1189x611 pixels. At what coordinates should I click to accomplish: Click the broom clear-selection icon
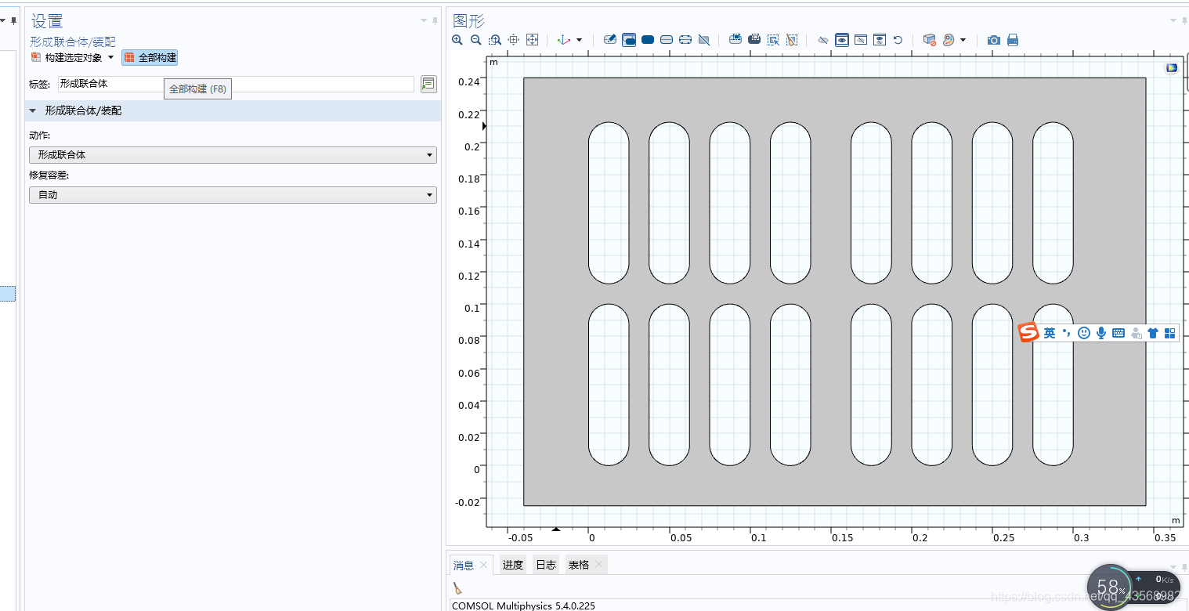click(x=792, y=40)
